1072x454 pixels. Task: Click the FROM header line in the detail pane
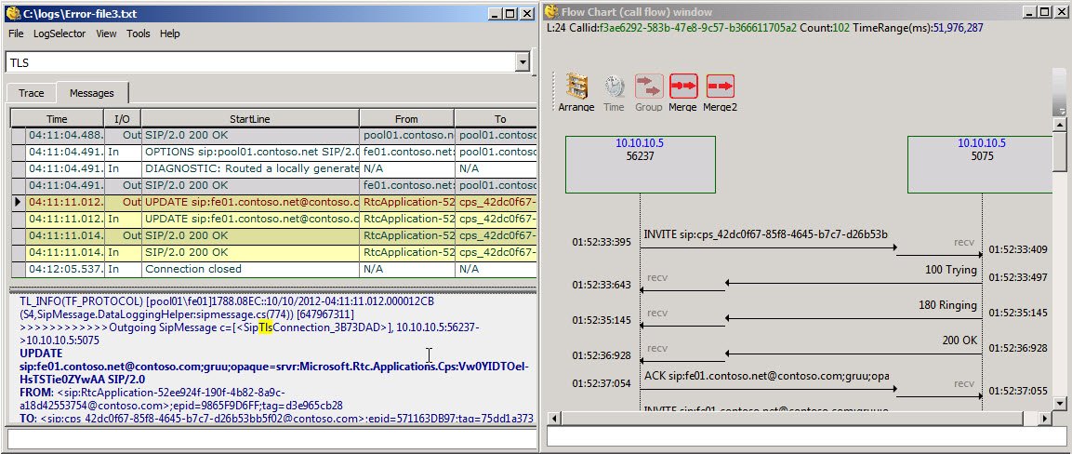click(181, 398)
